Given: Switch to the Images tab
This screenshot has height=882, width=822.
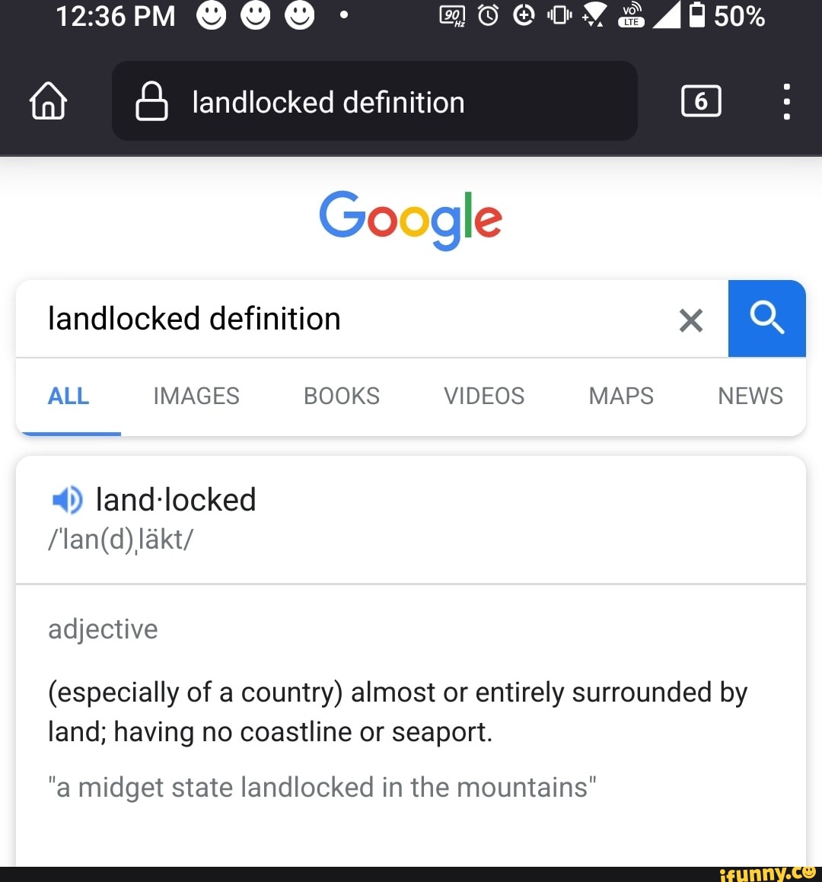Looking at the screenshot, I should (196, 396).
